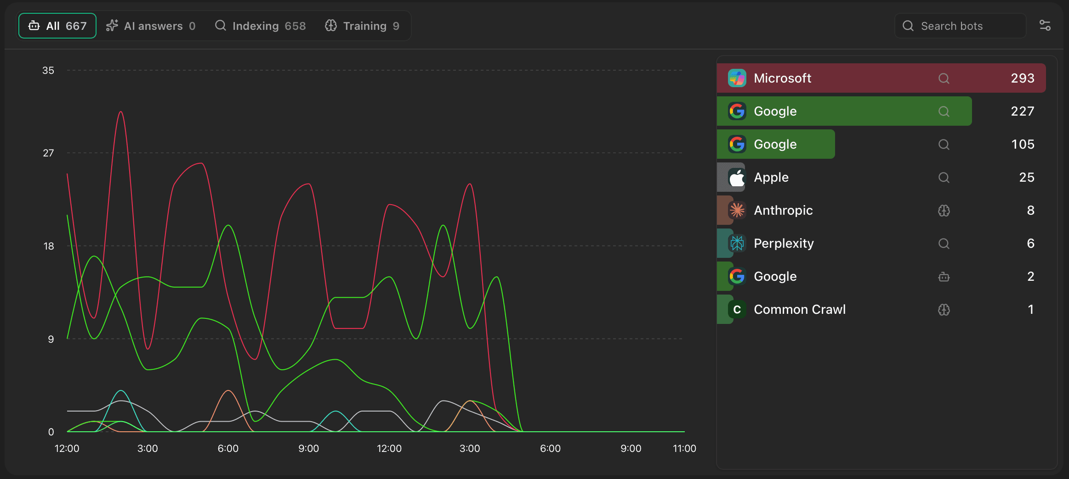Select the Anthropic row label
Image resolution: width=1069 pixels, height=479 pixels.
tap(783, 210)
